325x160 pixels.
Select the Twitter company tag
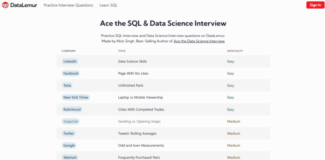(69, 133)
